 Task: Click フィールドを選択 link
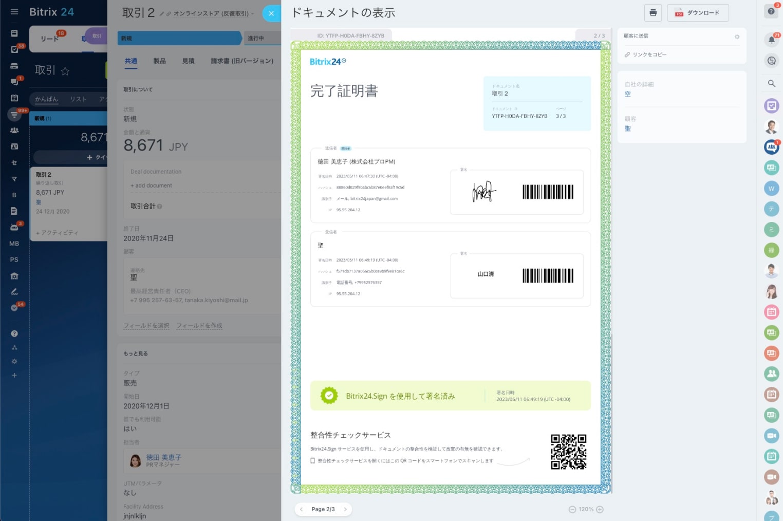tap(146, 326)
